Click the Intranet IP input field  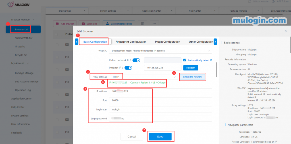(163, 68)
